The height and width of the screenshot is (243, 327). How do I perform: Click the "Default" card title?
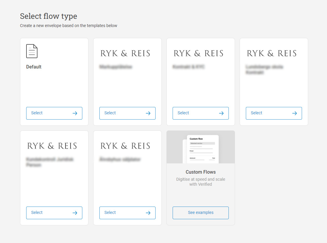(34, 67)
